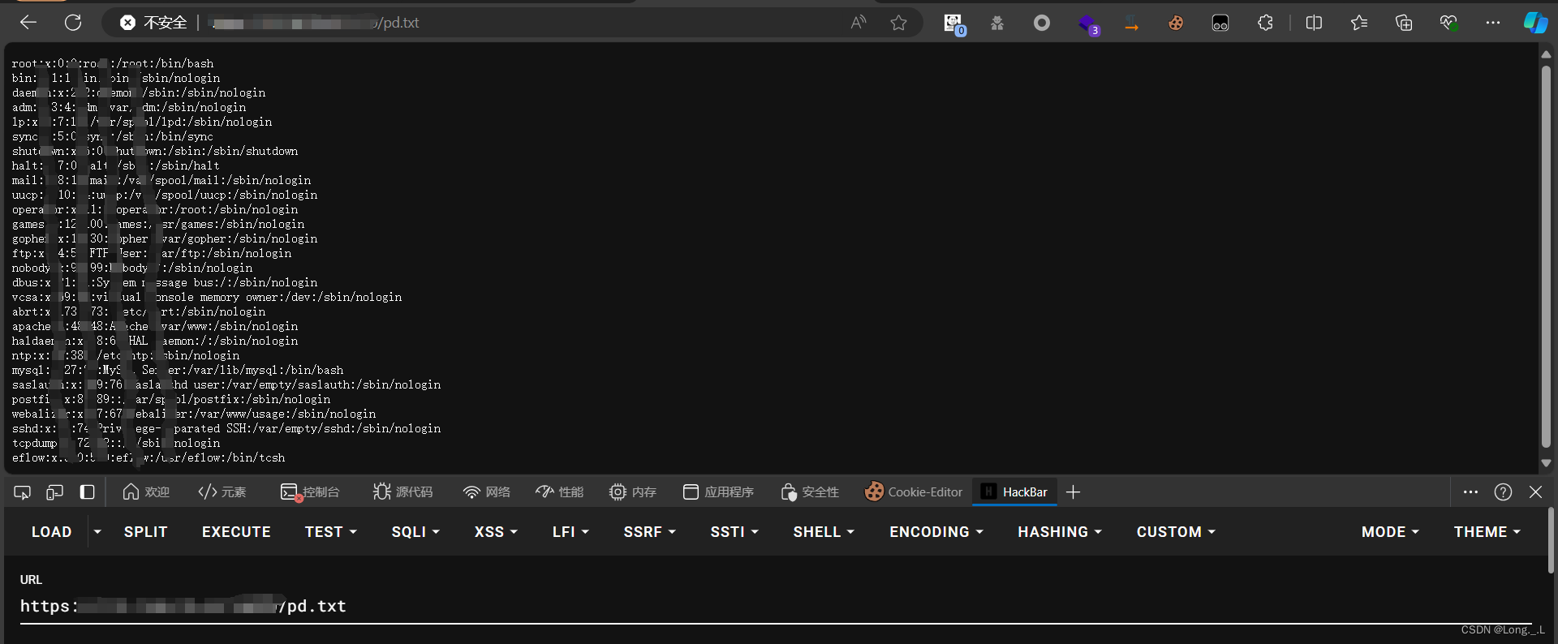The image size is (1558, 644).
Task: Click the root line at top
Action: click(113, 63)
